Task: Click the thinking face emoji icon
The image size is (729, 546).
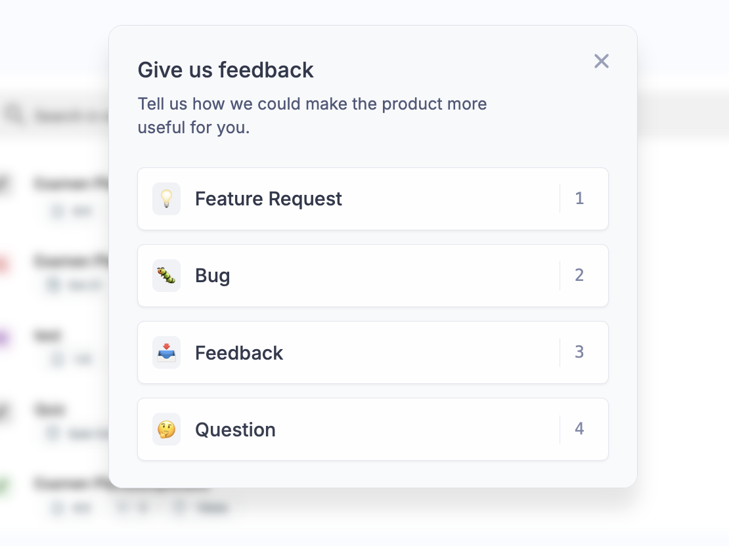Action: coord(166,429)
